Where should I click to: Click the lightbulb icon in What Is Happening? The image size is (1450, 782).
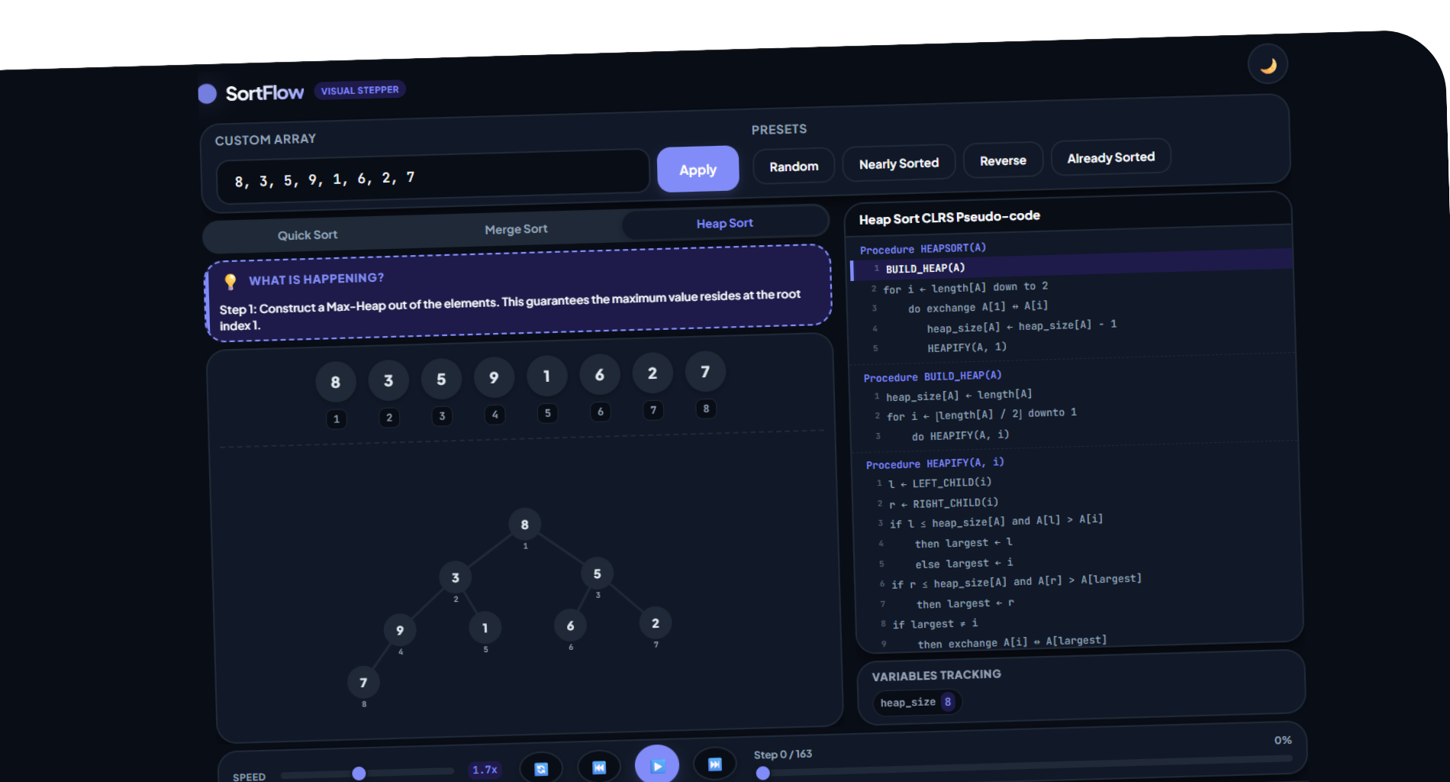tap(230, 282)
